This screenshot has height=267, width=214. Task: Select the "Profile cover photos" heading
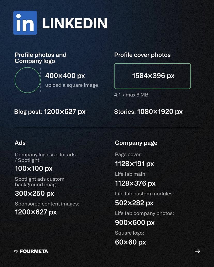pos(142,55)
